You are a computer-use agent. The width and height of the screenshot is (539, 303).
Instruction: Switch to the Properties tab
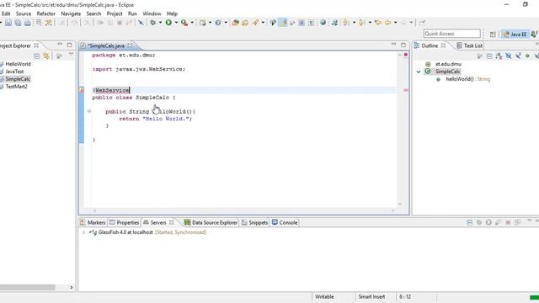click(x=124, y=222)
